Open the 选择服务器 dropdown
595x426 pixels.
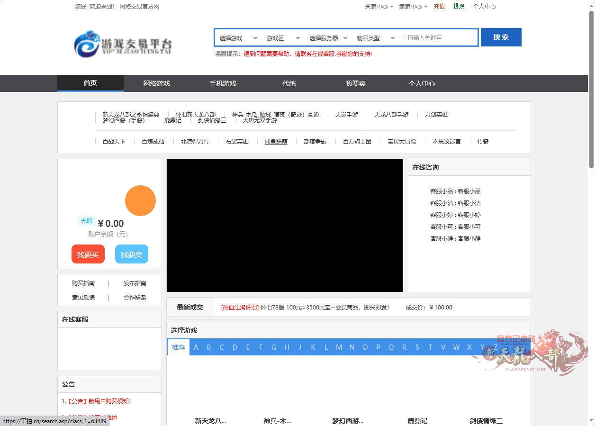click(x=328, y=38)
